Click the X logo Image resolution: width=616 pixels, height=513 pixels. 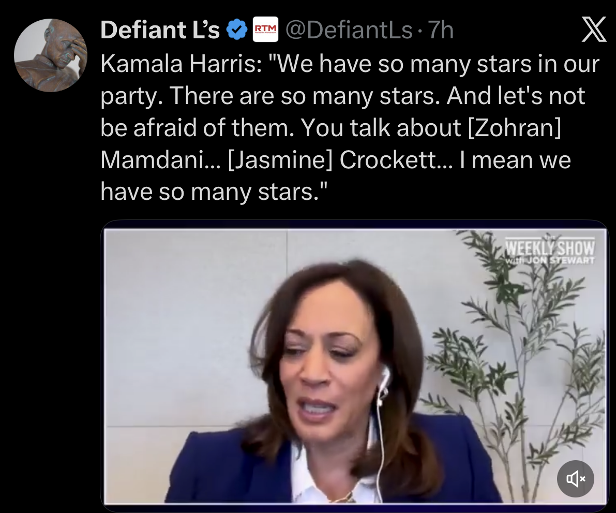[594, 31]
